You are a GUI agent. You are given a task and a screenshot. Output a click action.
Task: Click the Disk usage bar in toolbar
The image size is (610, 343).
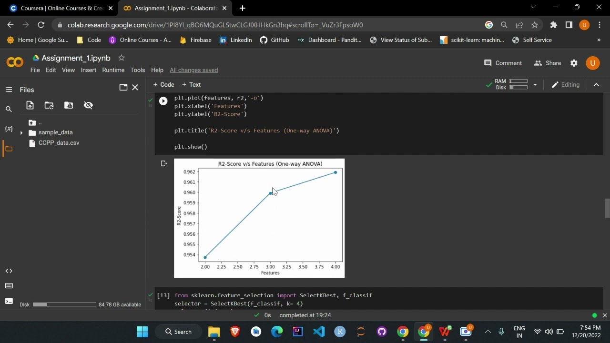518,88
